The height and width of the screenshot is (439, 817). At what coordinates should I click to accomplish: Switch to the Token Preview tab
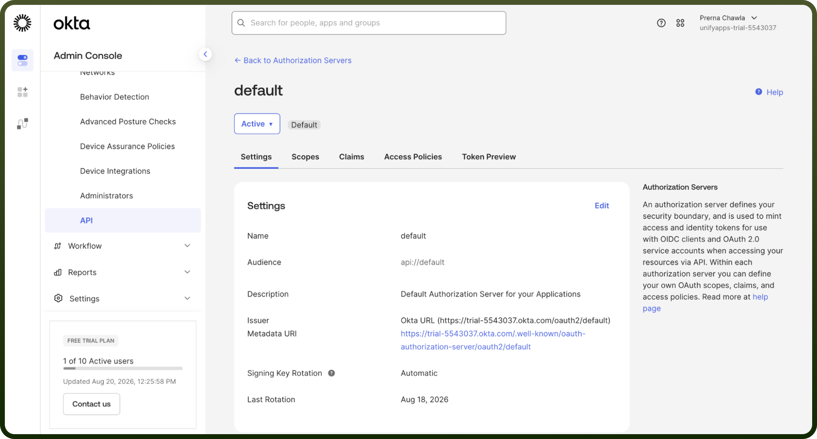489,157
